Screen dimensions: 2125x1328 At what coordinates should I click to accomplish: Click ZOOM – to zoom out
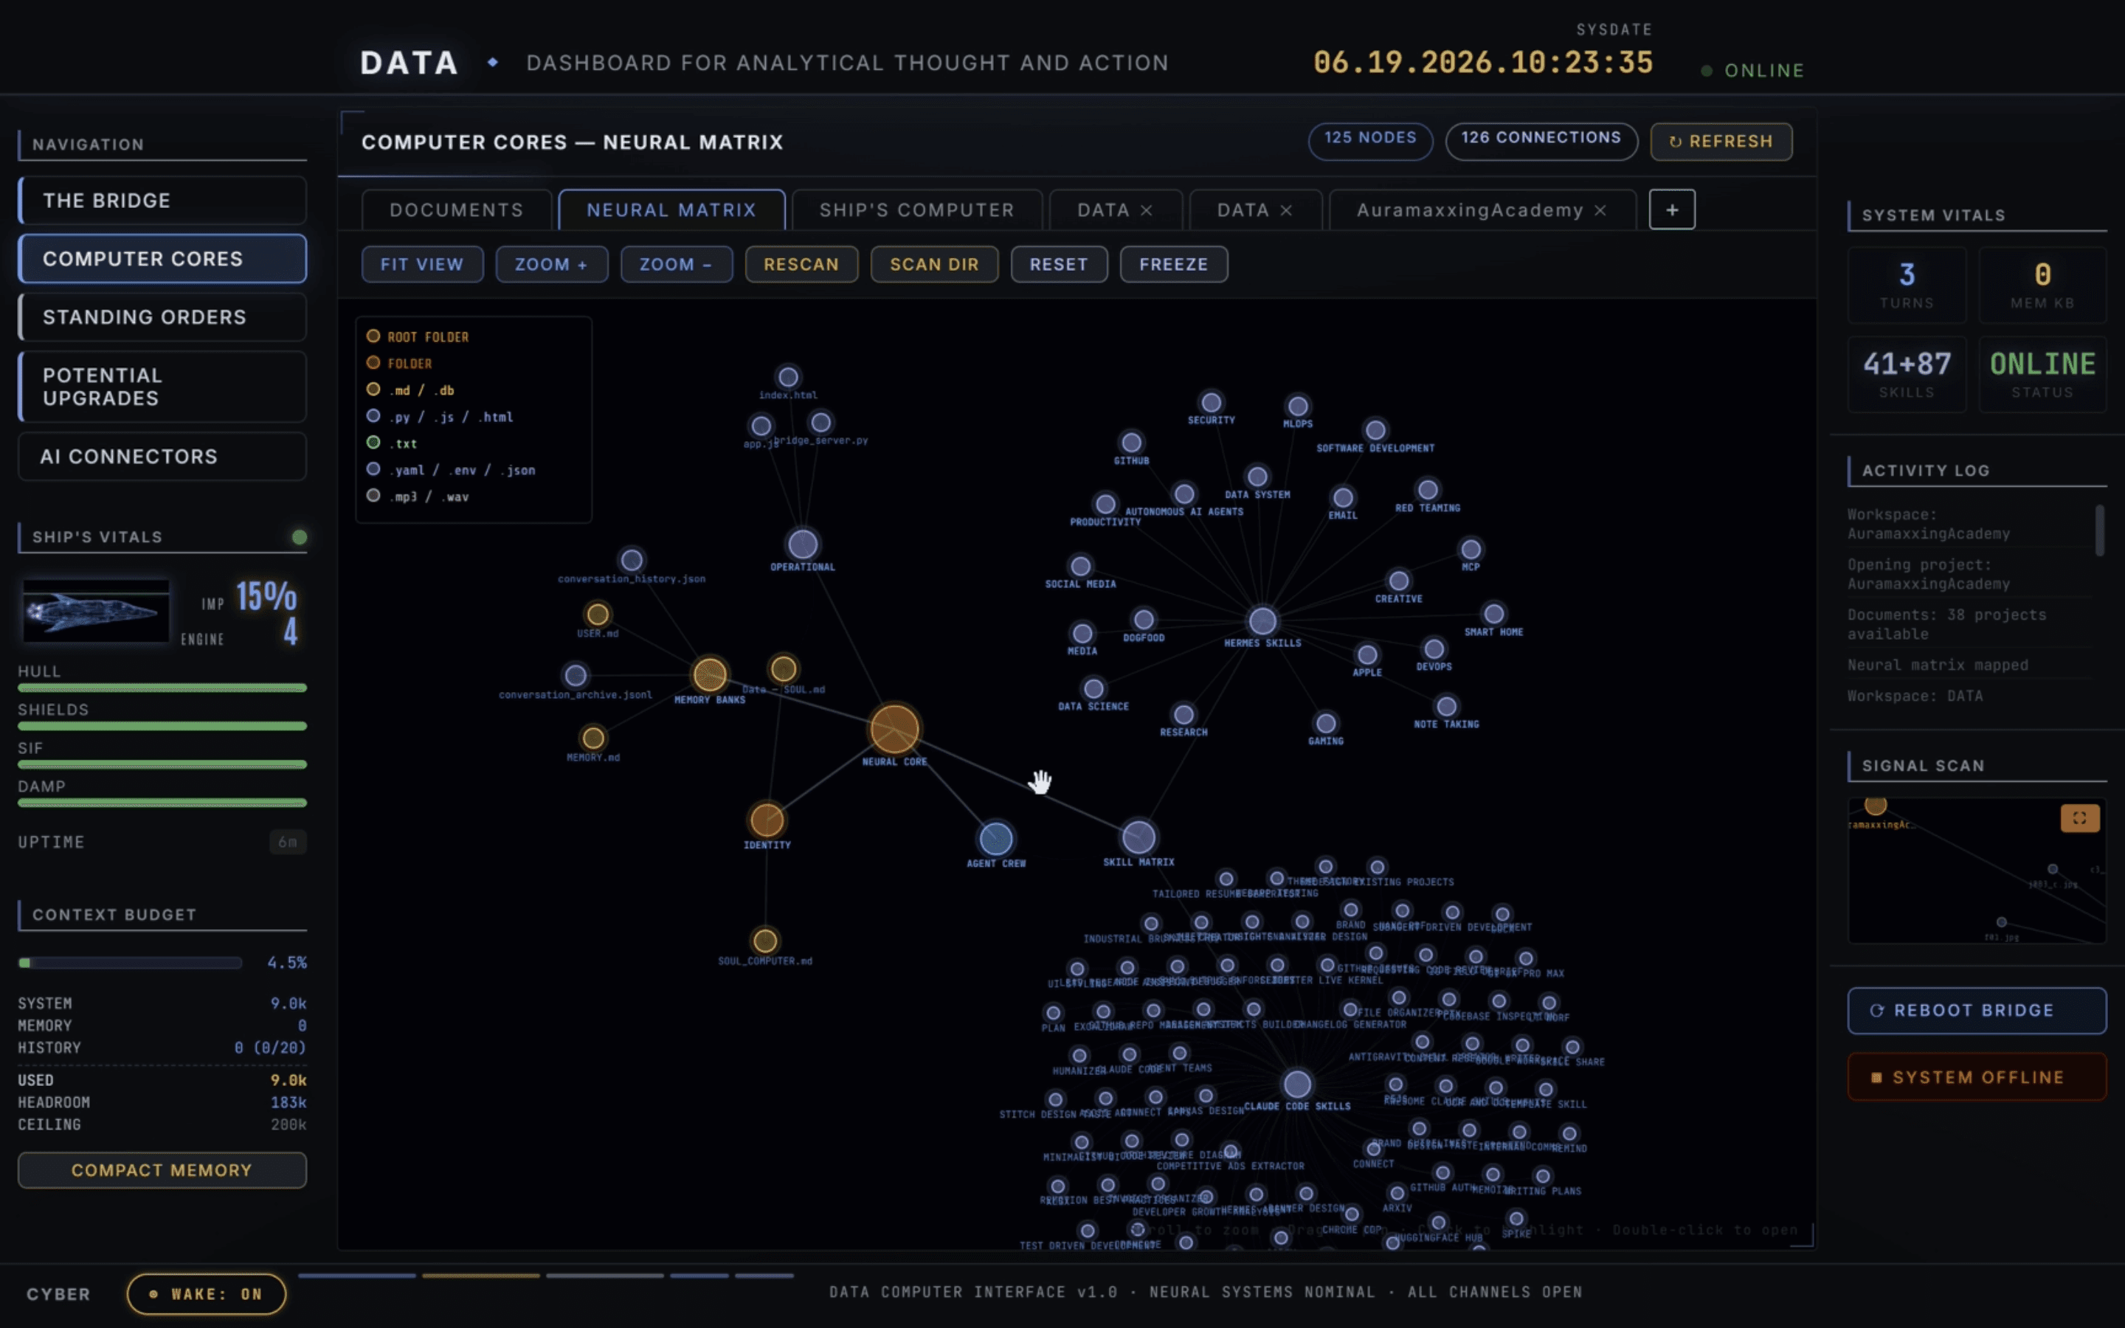(x=676, y=264)
